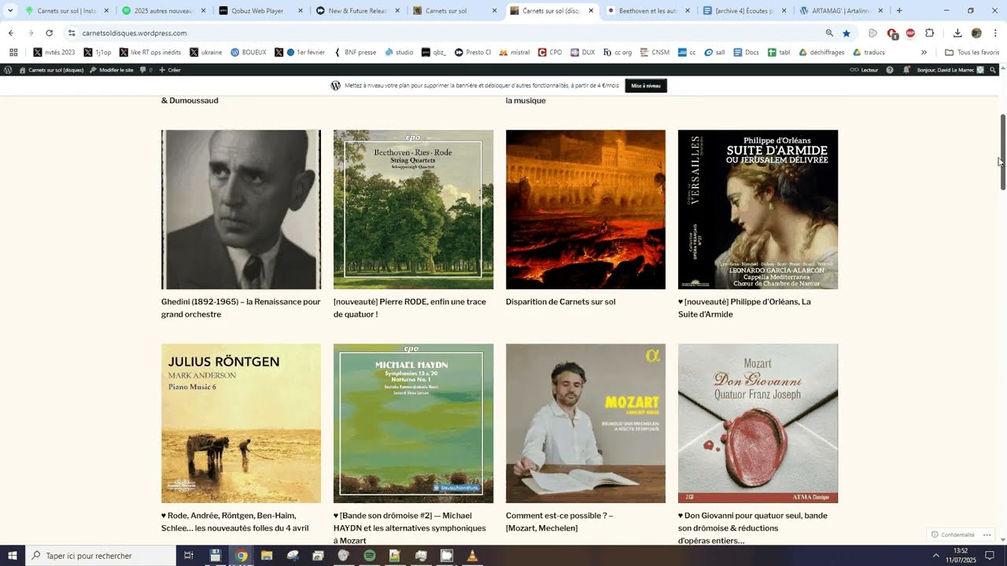The width and height of the screenshot is (1007, 566).
Task: Open the BNF presse bookmark
Action: point(355,53)
